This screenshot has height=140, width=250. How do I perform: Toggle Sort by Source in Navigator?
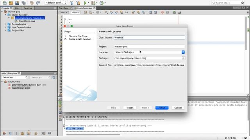tap(50, 133)
